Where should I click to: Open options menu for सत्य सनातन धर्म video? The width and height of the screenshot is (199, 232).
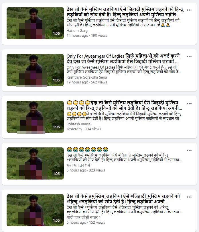[189, 150]
